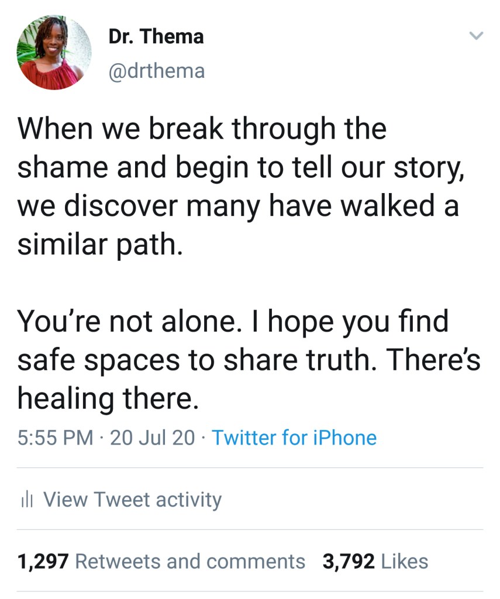Click the line starting "You're not alone."

tap(233, 321)
